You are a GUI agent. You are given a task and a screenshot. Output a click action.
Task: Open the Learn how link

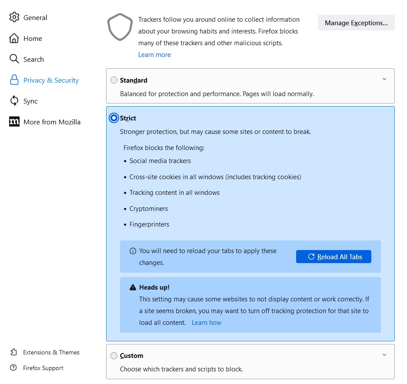click(206, 323)
